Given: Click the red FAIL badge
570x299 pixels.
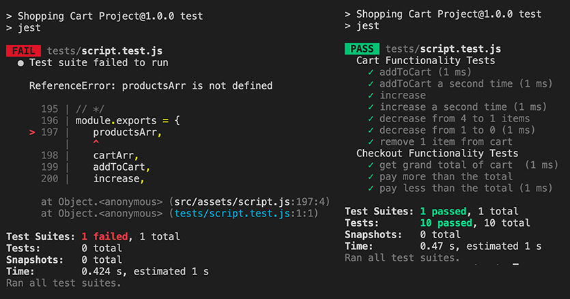Looking at the screenshot, I should coord(23,51).
